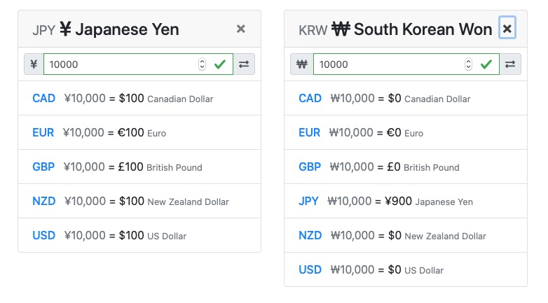This screenshot has height=303, width=548.
Task: Close the South Korean Won card
Action: click(x=507, y=28)
